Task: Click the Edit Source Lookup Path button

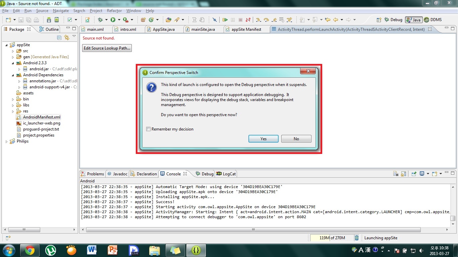Action: point(107,48)
